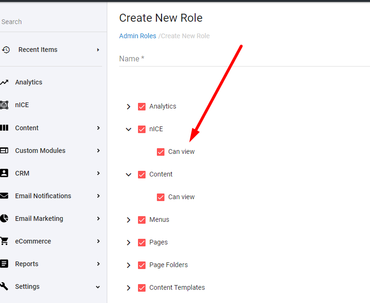Viewport: 370px width, 303px height.
Task: Click the CRM contact icon
Action: (x=4, y=173)
